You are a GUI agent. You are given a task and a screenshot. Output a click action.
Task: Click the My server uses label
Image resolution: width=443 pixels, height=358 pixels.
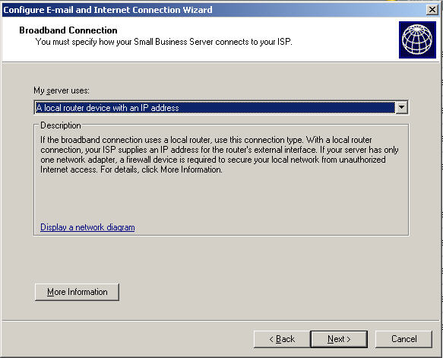click(x=62, y=90)
